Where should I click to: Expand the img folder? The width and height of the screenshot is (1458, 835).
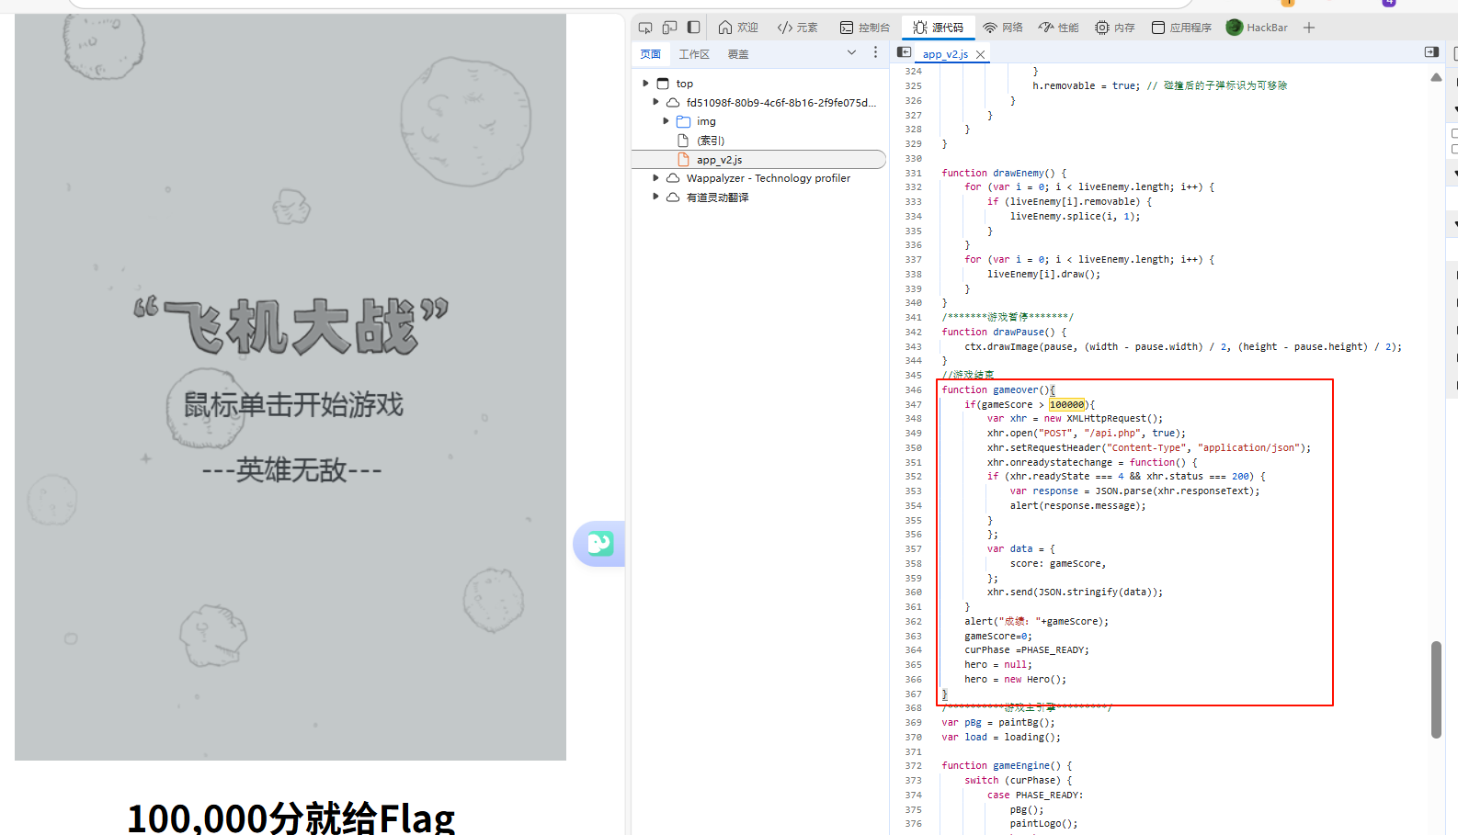[666, 121]
